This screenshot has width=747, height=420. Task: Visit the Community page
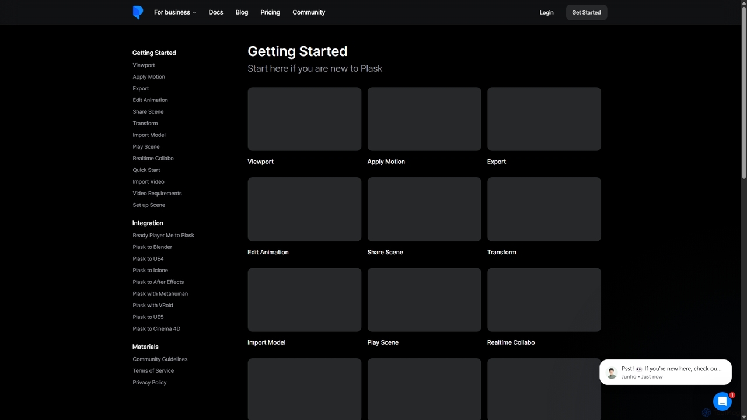coord(309,12)
